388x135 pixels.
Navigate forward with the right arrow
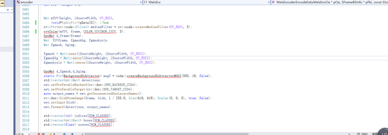72,134
